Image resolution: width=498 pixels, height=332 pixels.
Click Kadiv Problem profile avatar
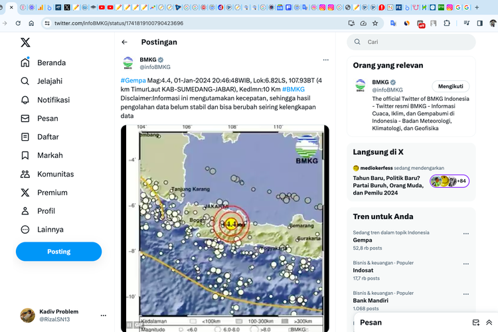[28, 315]
